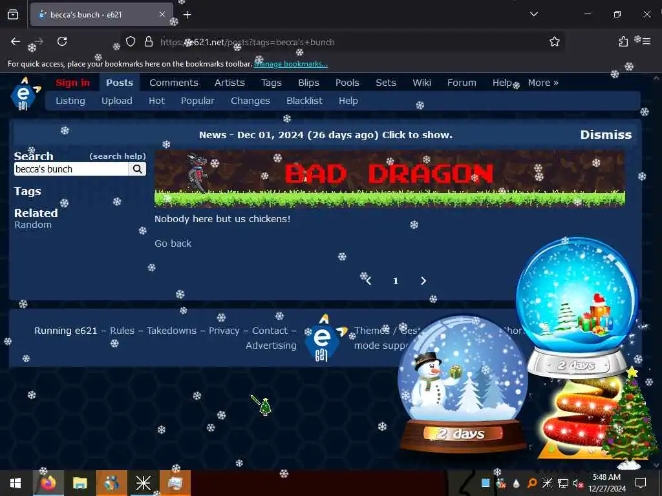
Task: Open the Wiki
Action: (x=422, y=83)
